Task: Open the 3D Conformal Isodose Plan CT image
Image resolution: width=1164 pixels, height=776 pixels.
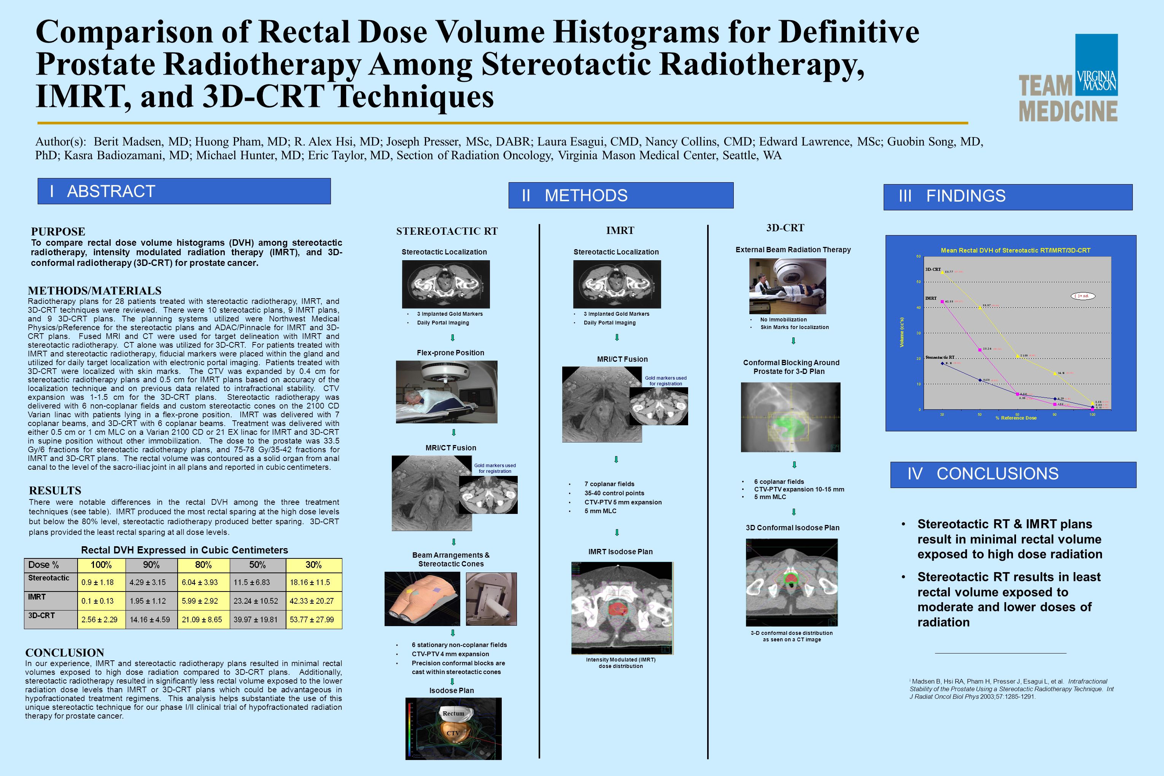Action: point(792,582)
